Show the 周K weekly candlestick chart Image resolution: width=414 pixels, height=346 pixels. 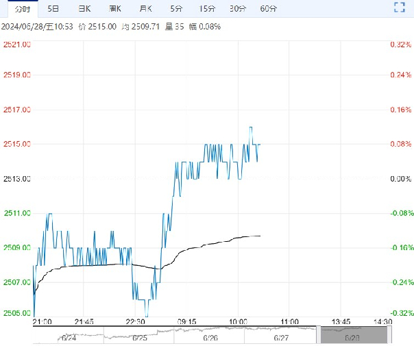tap(115, 9)
